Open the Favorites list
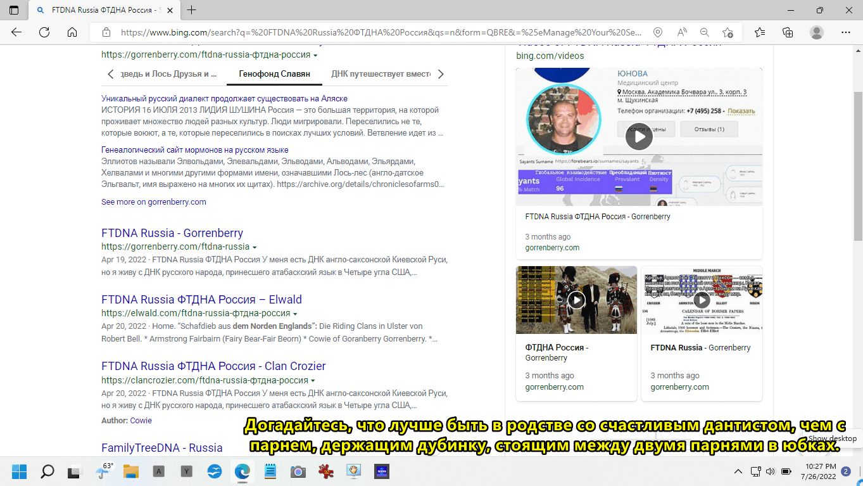 point(760,32)
